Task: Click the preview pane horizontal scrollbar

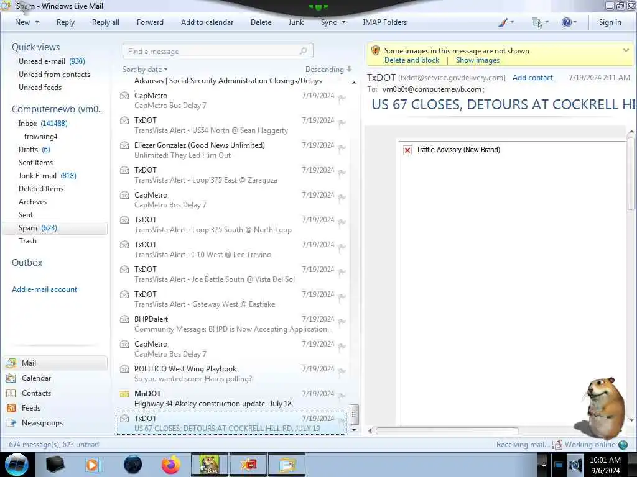Action: [447, 431]
